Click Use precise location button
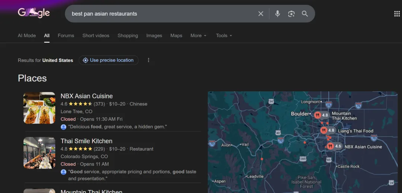 click(x=108, y=60)
